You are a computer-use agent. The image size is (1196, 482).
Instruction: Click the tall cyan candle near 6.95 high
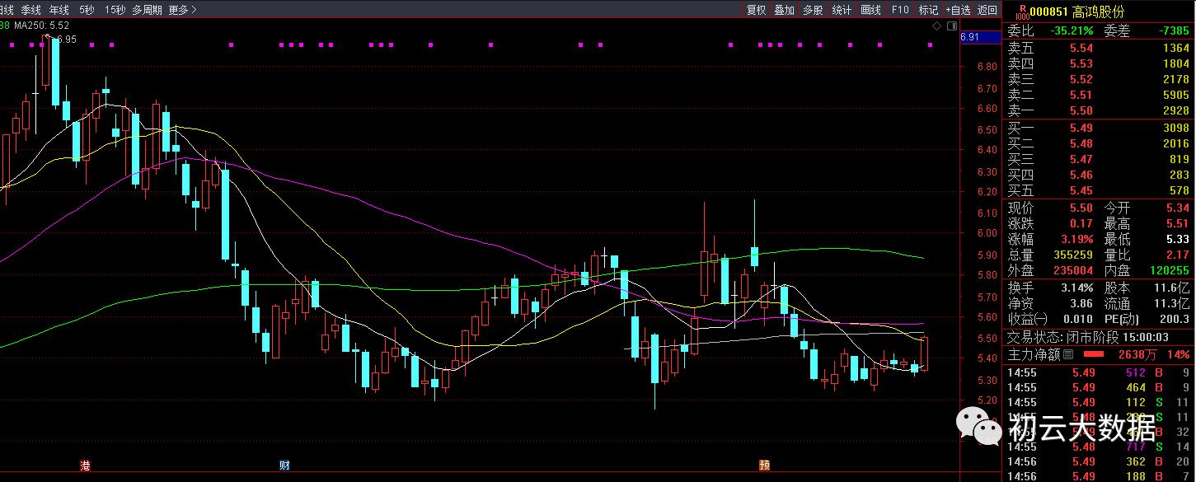tap(55, 71)
